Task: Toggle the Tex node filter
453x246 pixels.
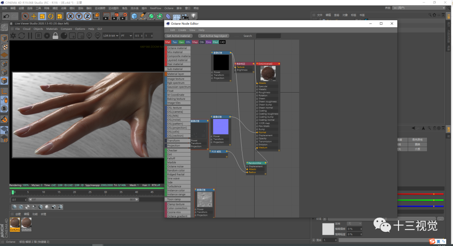Action: tap(174, 42)
